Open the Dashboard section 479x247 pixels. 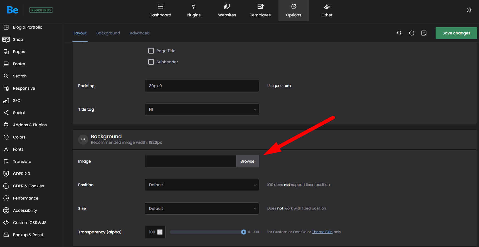click(x=160, y=11)
